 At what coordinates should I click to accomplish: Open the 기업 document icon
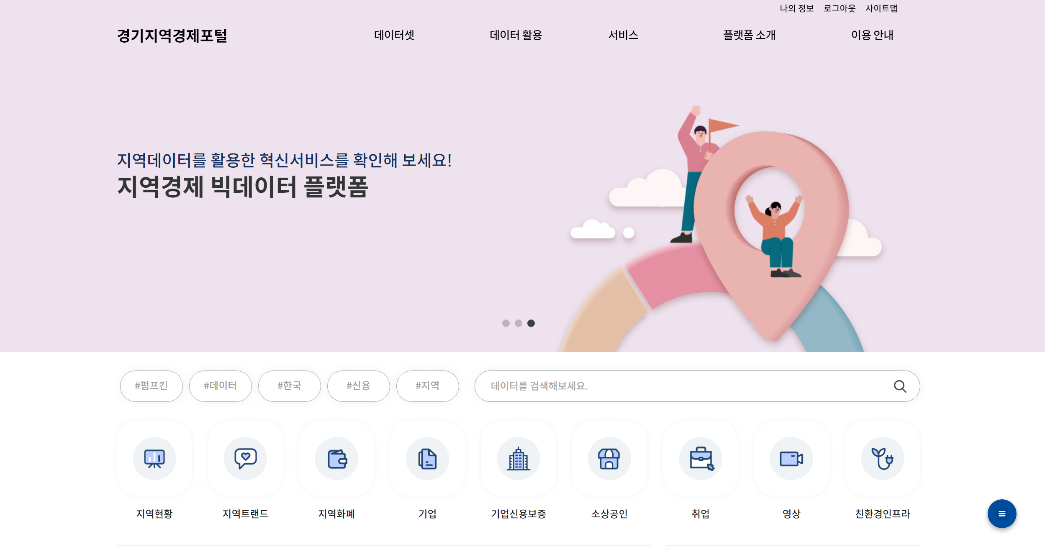[x=427, y=458]
